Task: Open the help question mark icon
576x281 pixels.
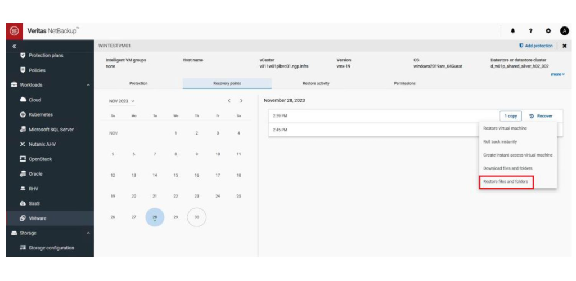Action: coord(530,32)
